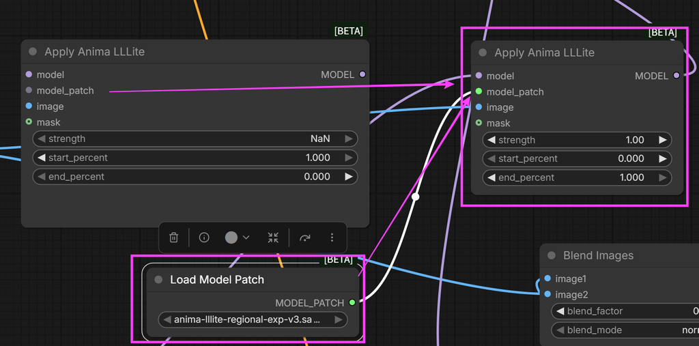699x346 pixels.
Task: Click MODEL_PATCH output socket on Load Model Patch
Action: click(x=352, y=303)
